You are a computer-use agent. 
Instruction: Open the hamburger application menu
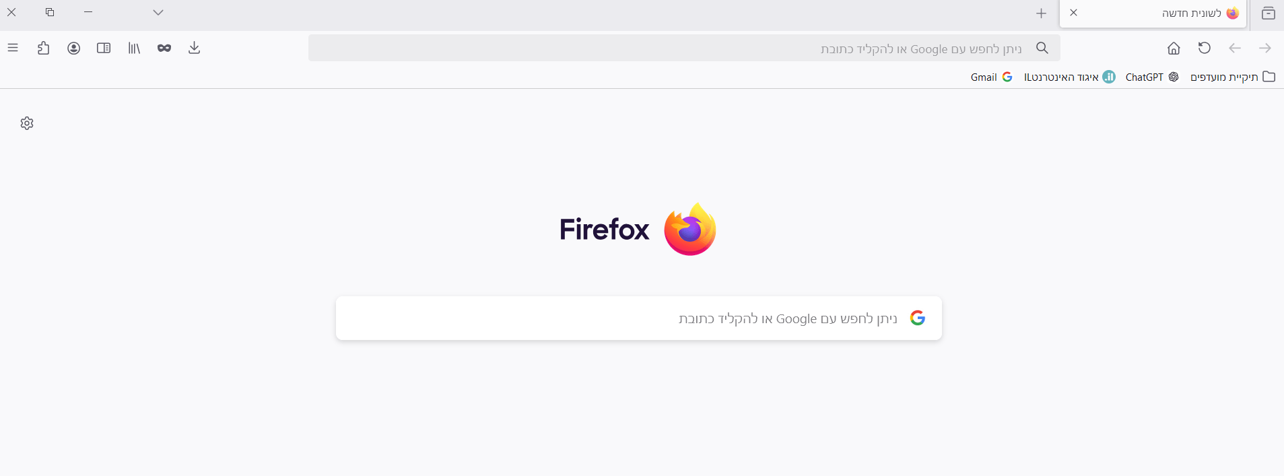click(x=13, y=48)
